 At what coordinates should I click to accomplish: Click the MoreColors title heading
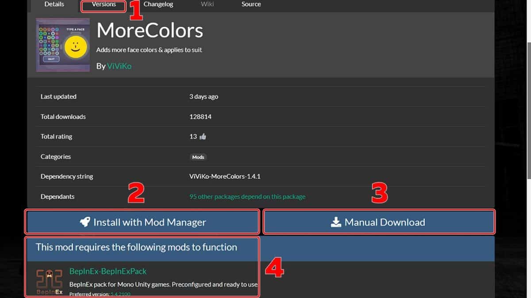(x=150, y=31)
